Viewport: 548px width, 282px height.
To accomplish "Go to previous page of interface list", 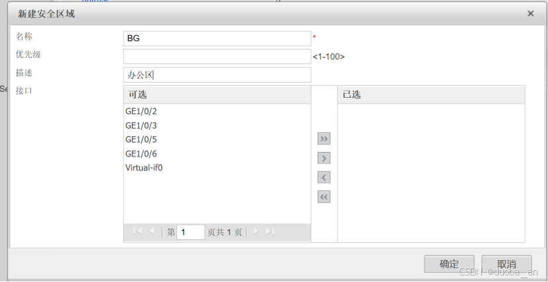I will click(x=152, y=231).
